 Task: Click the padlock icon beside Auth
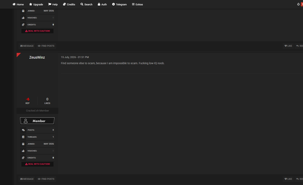(x=99, y=4)
